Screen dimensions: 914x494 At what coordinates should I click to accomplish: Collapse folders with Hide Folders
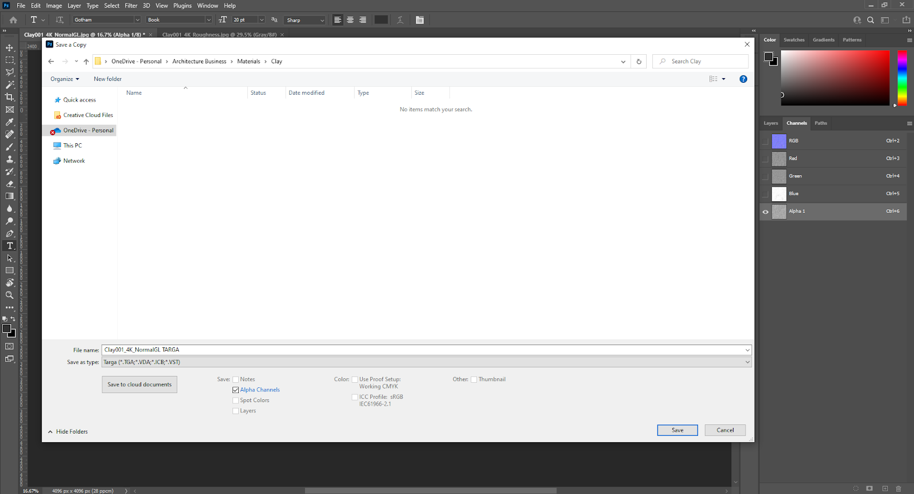coord(68,432)
